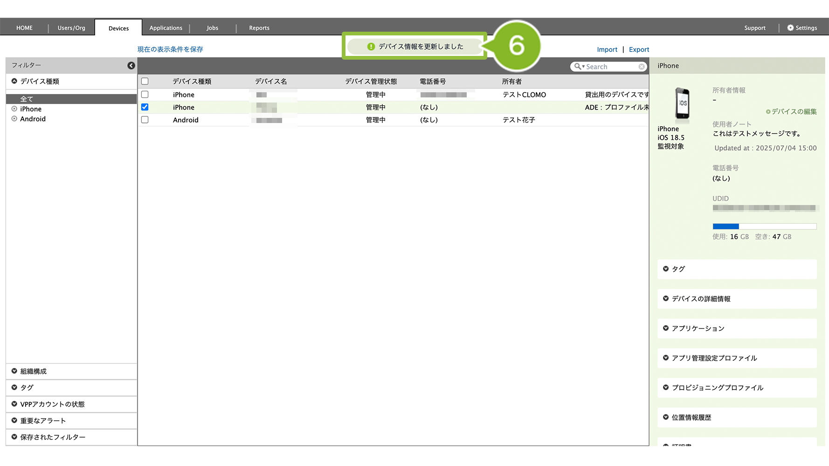This screenshot has width=829, height=466.
Task: Expand the 組織構成 filter section
Action: tap(71, 371)
